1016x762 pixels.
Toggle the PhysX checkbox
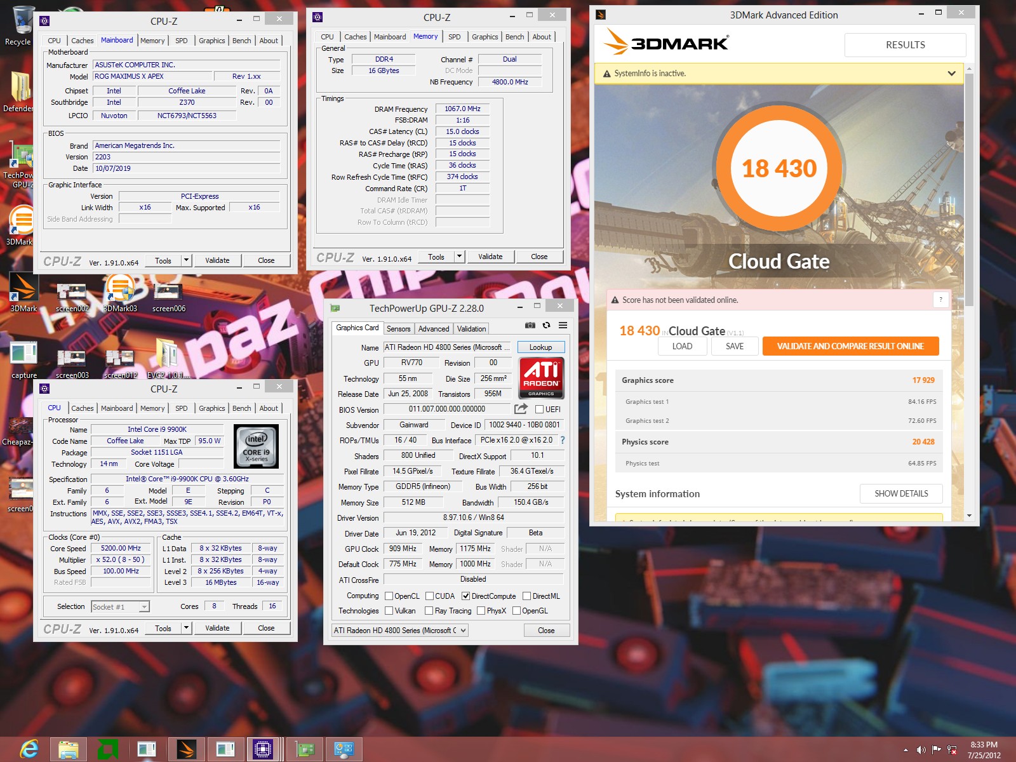481,611
